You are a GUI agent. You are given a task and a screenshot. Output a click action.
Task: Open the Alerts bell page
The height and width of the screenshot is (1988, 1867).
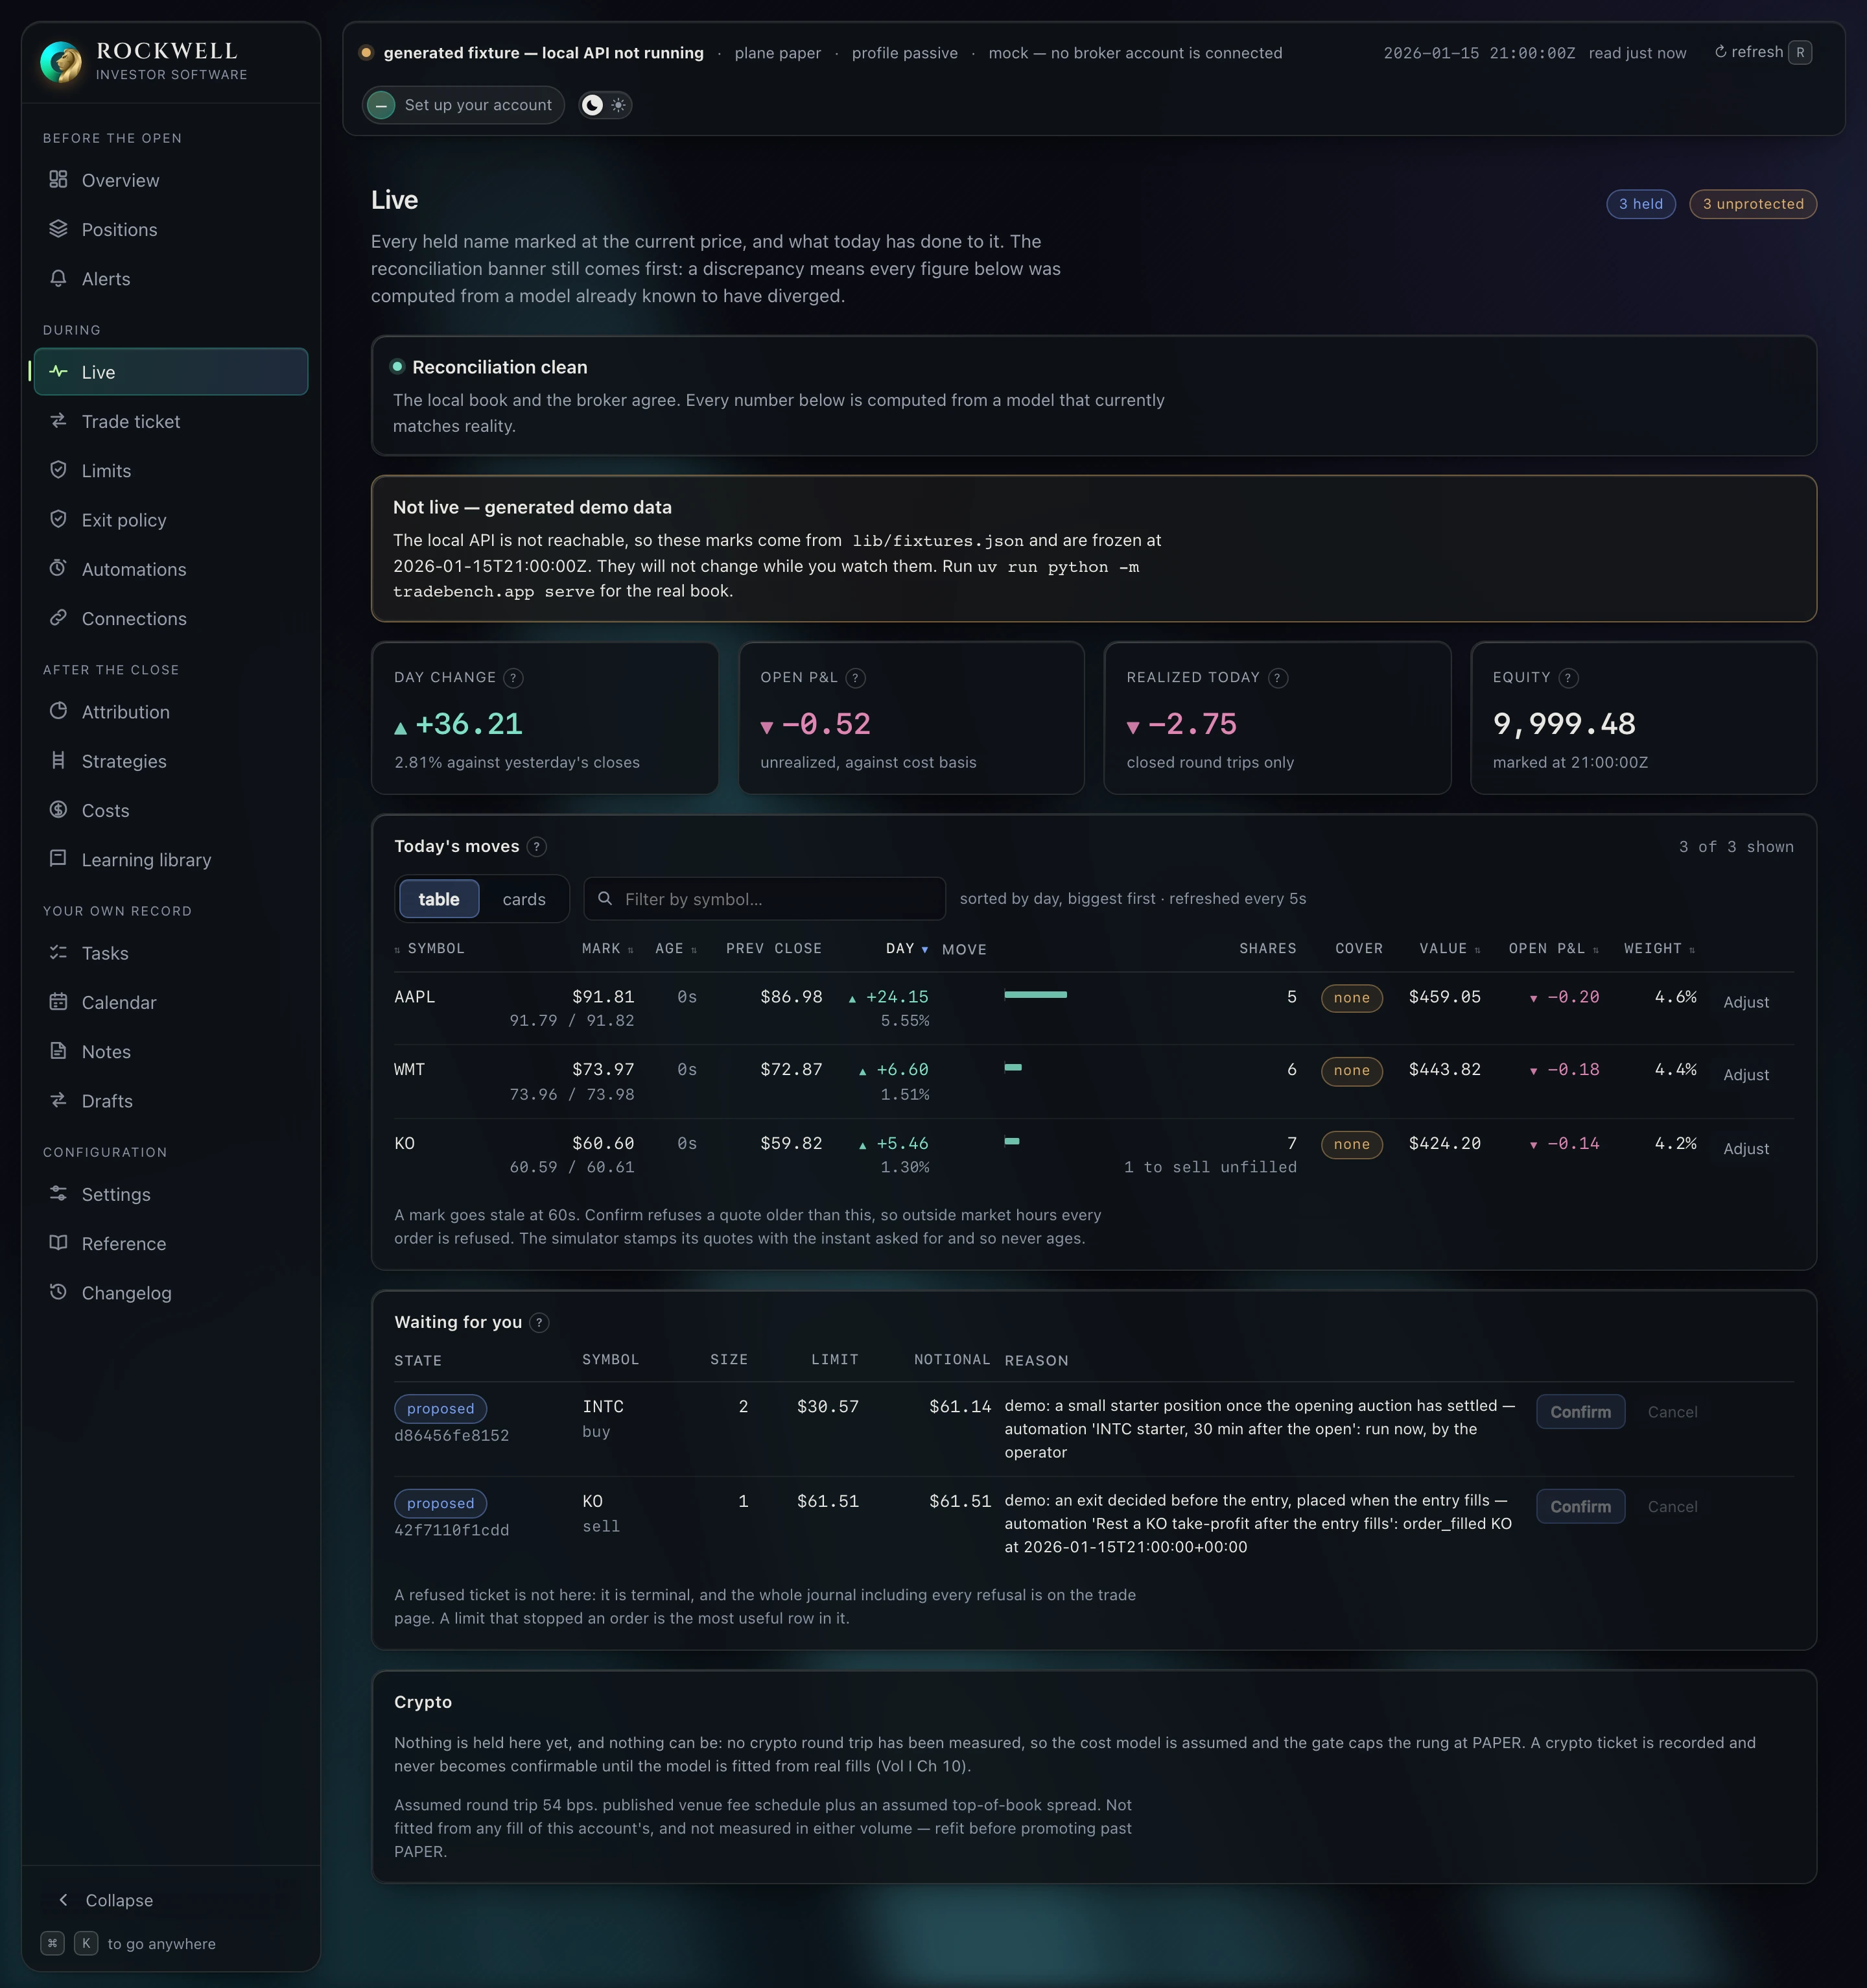point(170,279)
